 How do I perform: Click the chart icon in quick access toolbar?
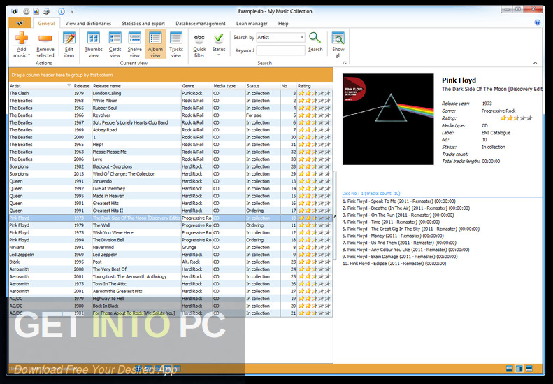click(x=36, y=11)
